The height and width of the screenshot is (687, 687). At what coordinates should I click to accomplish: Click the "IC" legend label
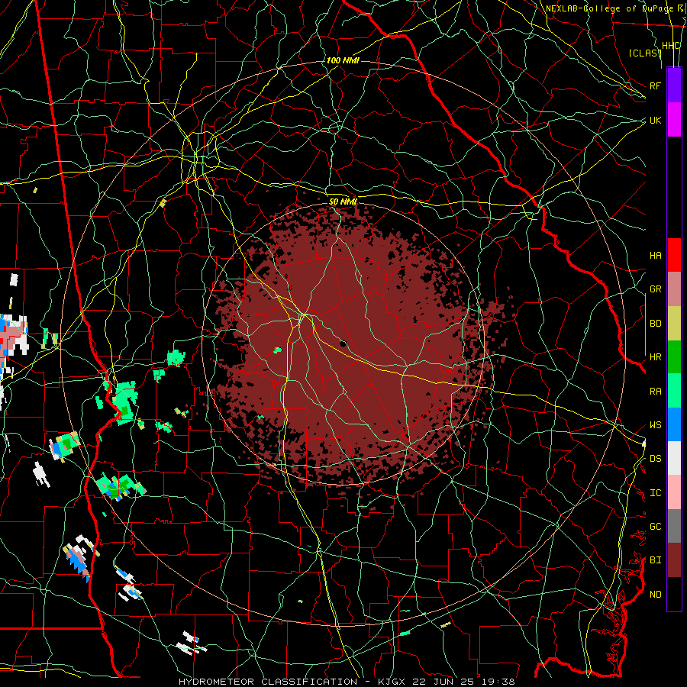656,493
